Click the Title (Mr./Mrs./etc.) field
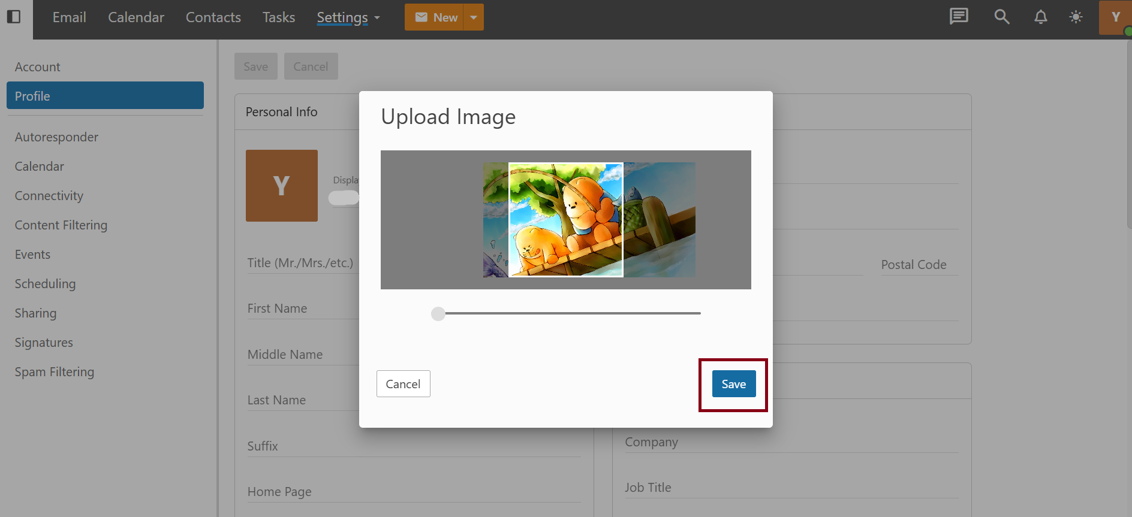This screenshot has width=1132, height=517. [x=303, y=263]
